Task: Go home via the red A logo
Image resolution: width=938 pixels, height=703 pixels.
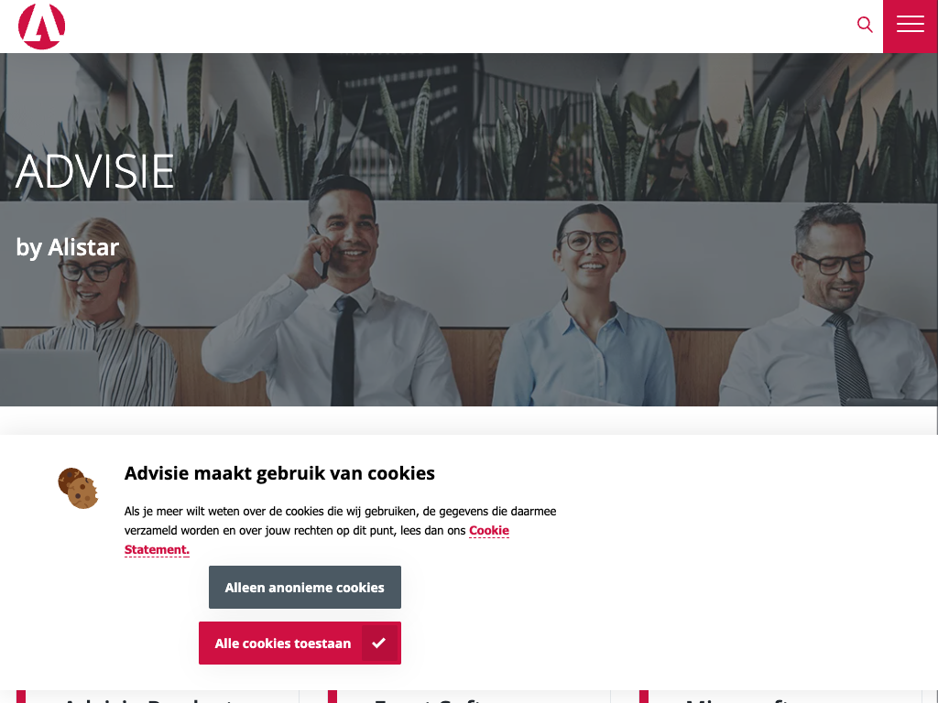Action: coord(41,27)
